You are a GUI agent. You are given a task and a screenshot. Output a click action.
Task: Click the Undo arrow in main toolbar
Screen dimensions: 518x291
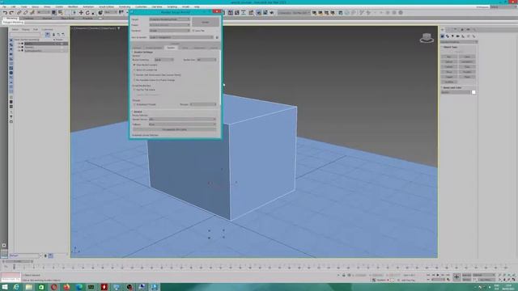pos(5,13)
